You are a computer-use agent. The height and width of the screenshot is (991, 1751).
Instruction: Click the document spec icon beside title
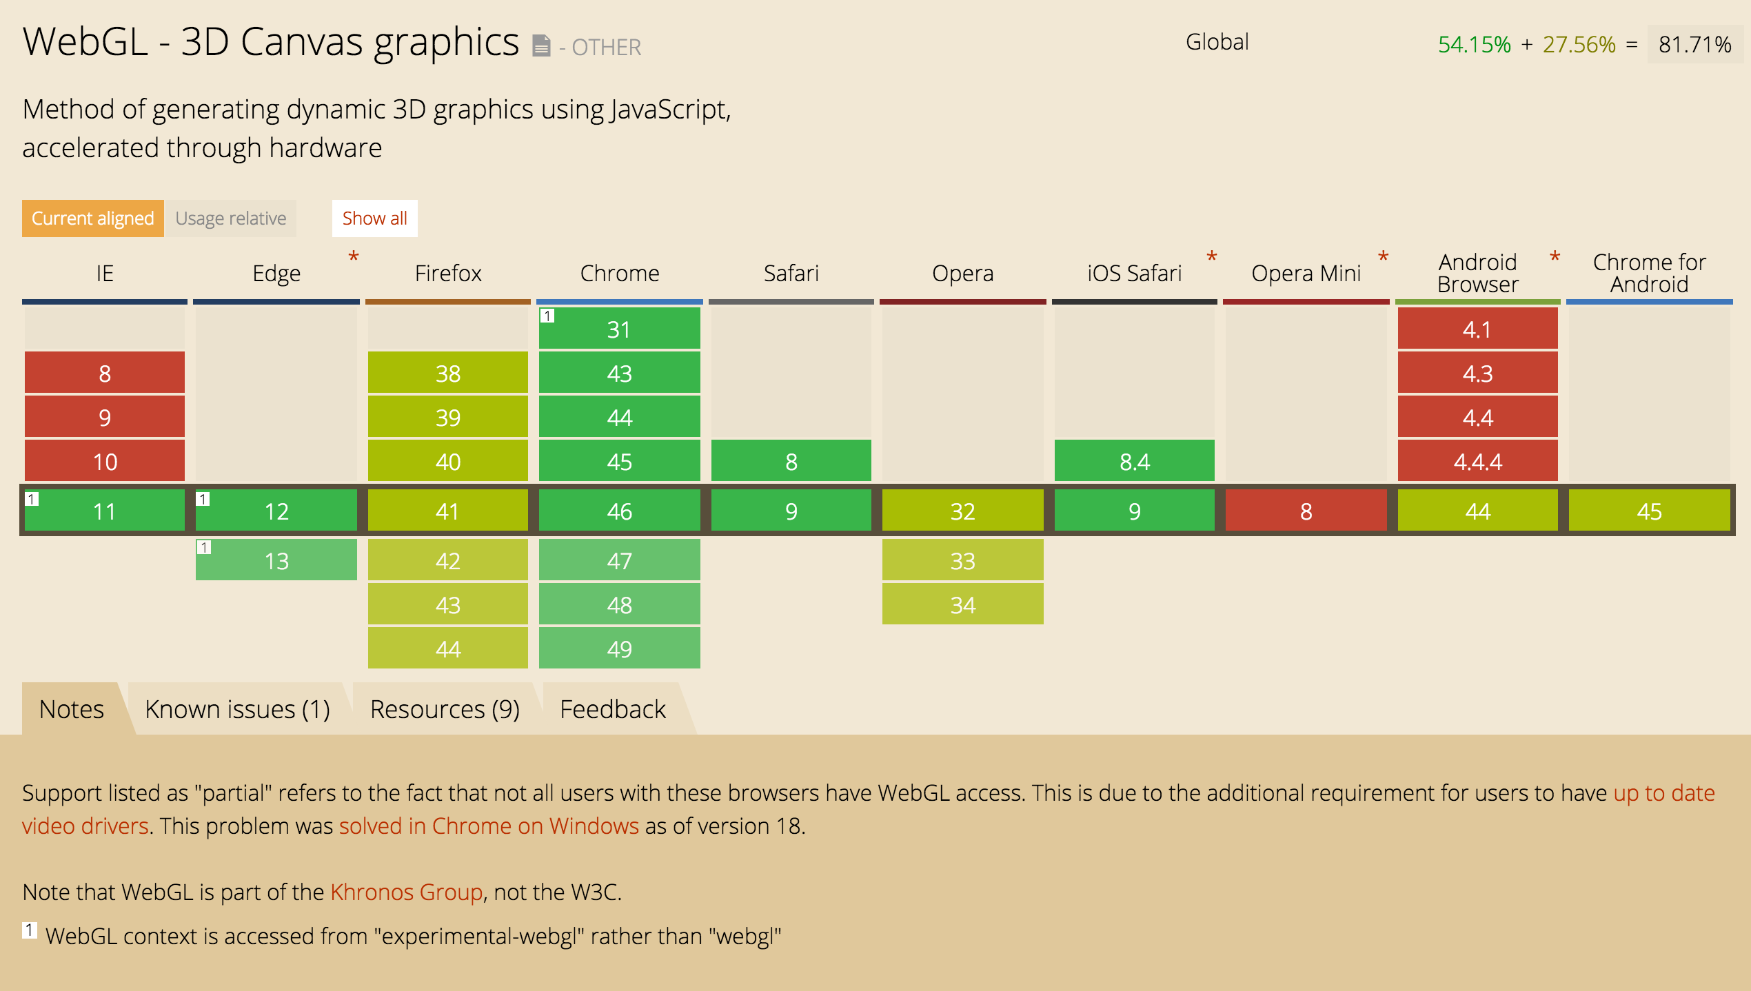click(x=541, y=46)
